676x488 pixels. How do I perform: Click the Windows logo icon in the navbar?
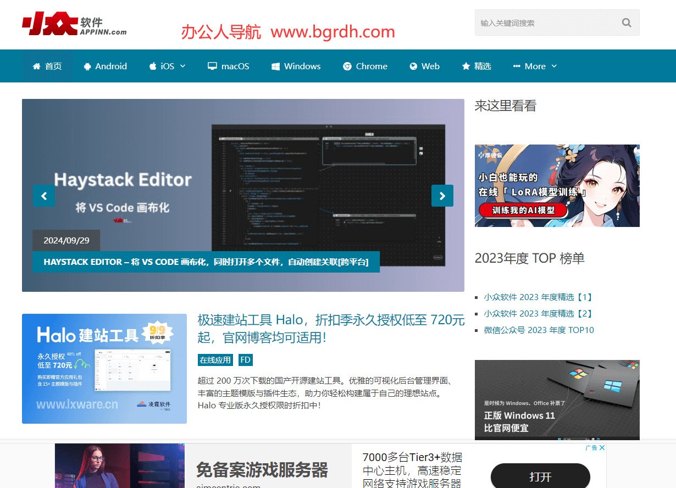click(x=276, y=66)
